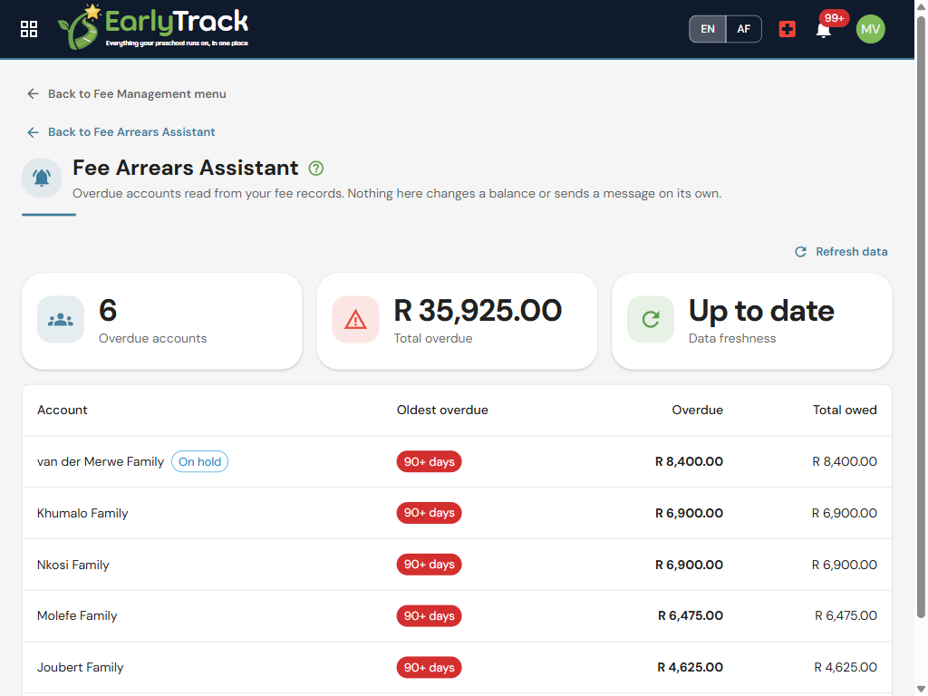Open the MV user avatar menu
928x696 pixels.
(870, 29)
